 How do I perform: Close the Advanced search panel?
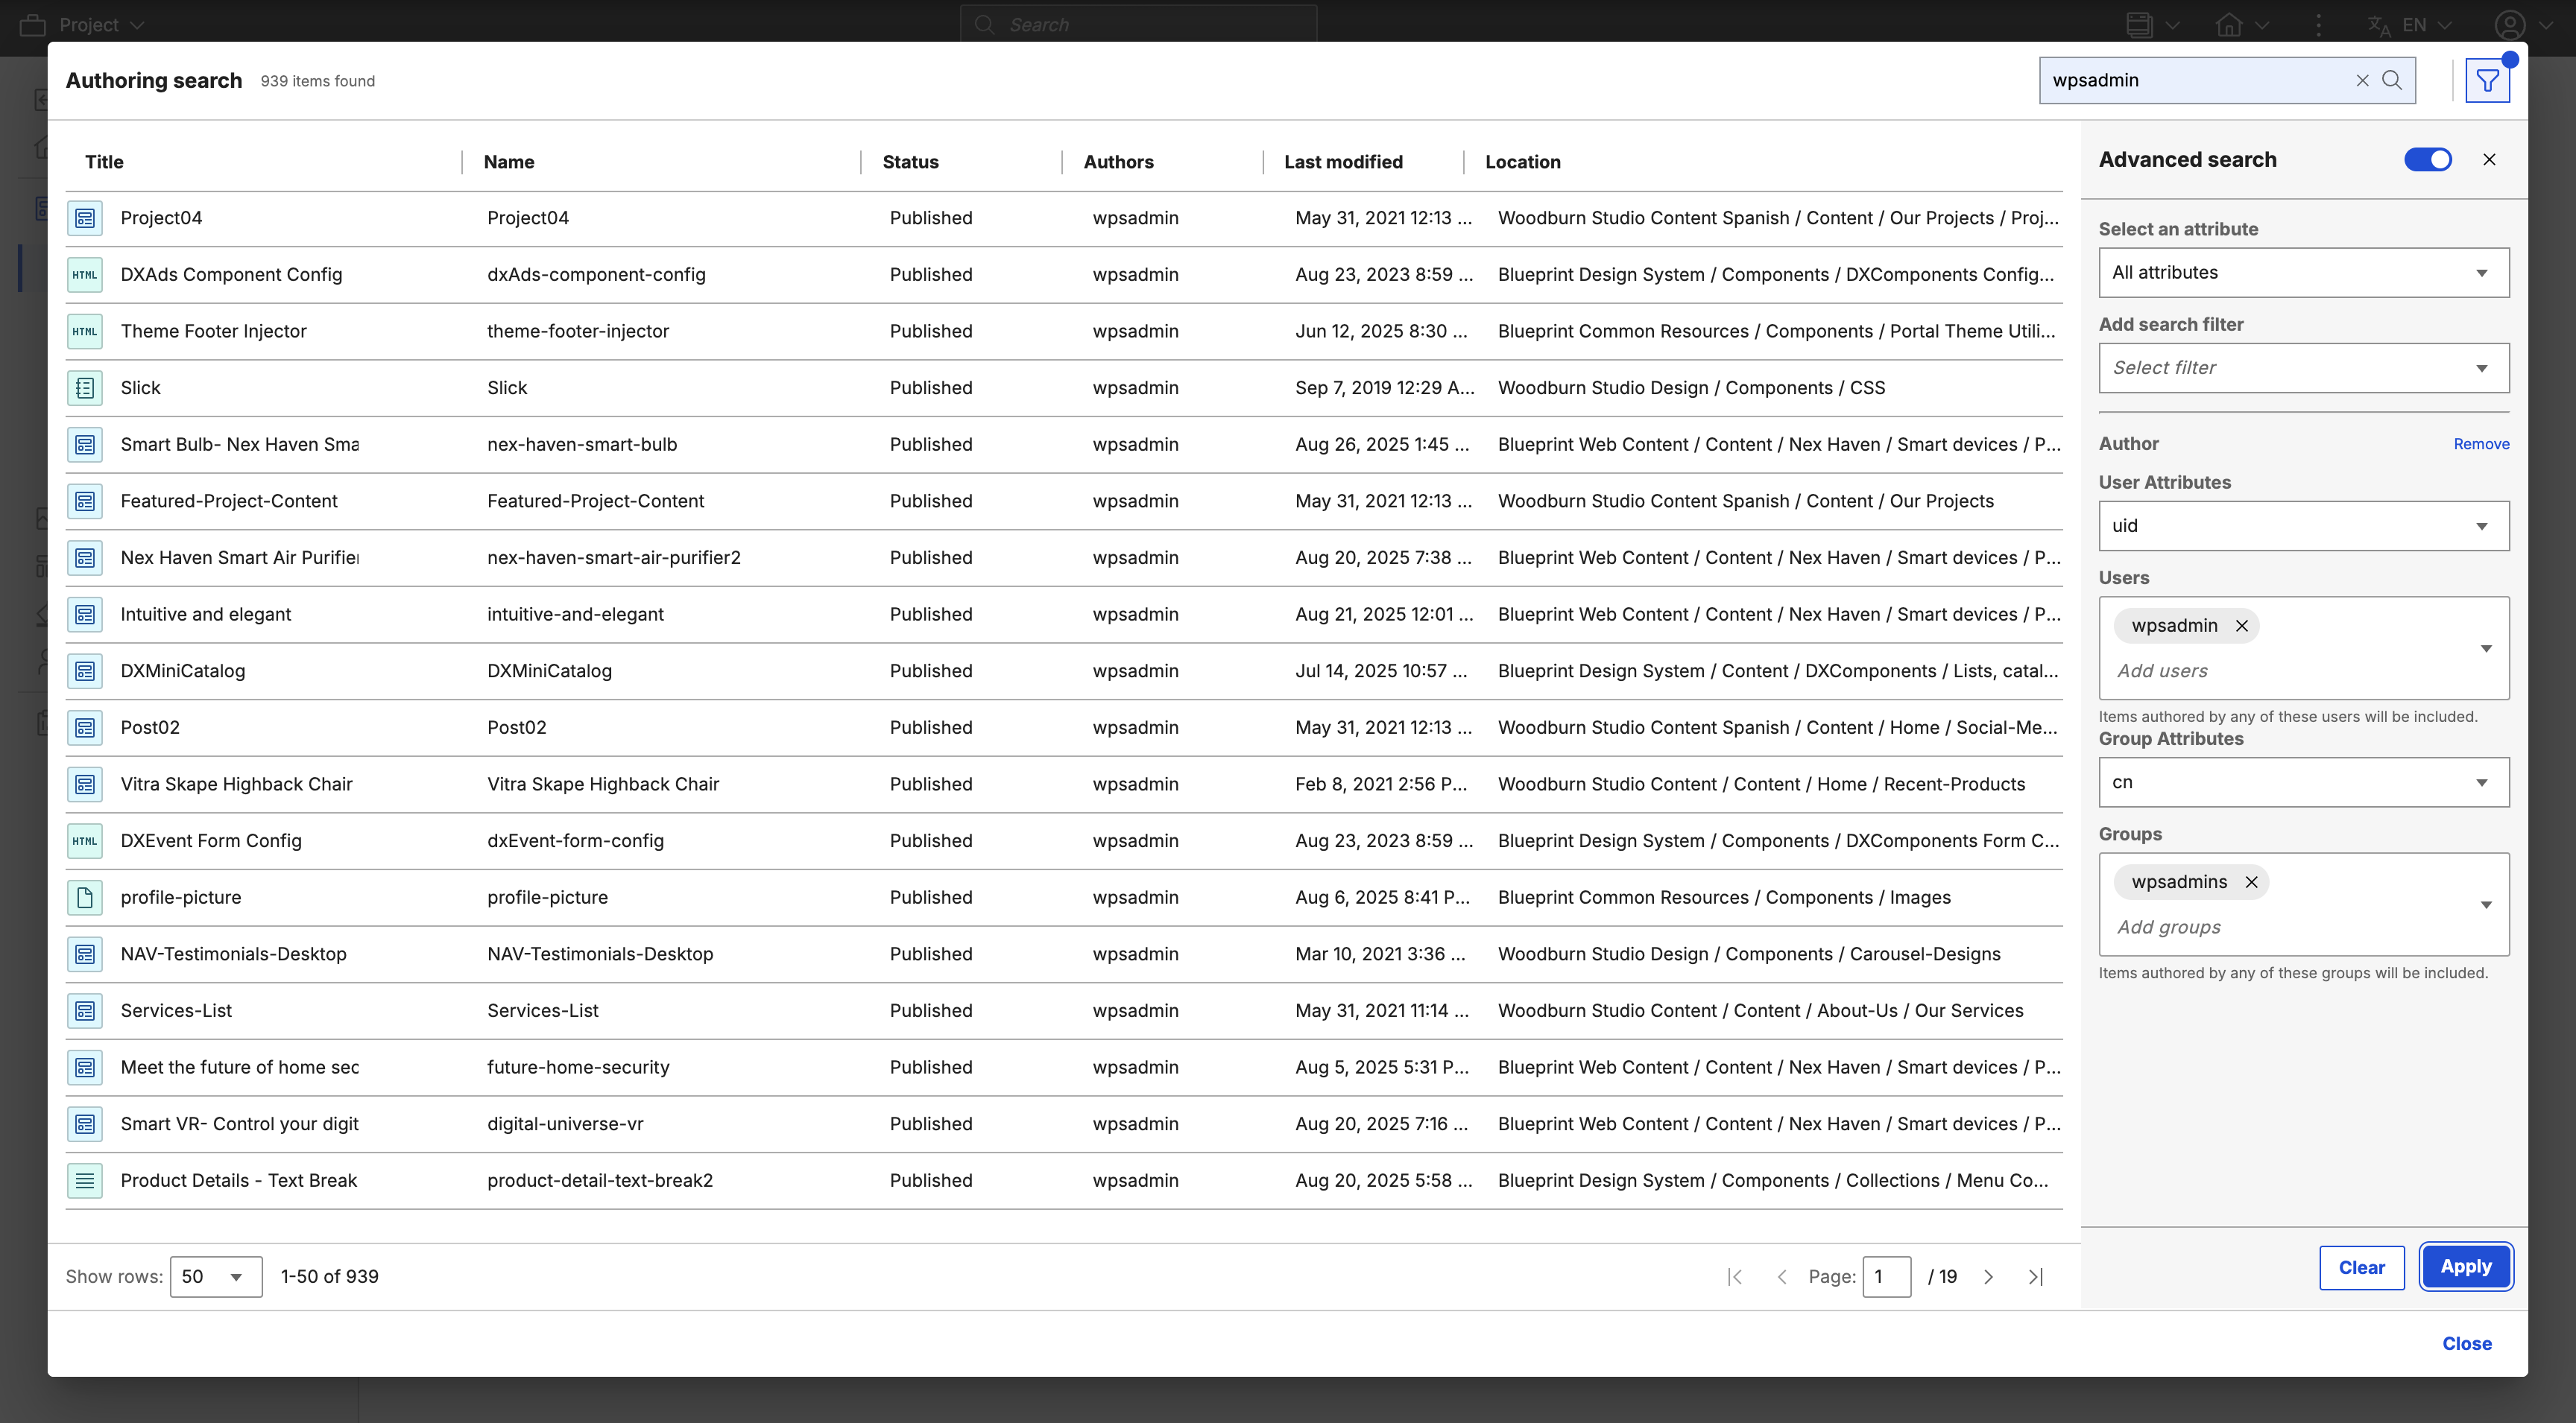click(x=2489, y=160)
